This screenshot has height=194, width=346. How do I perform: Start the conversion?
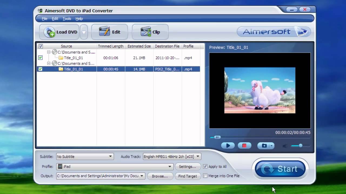(280, 169)
